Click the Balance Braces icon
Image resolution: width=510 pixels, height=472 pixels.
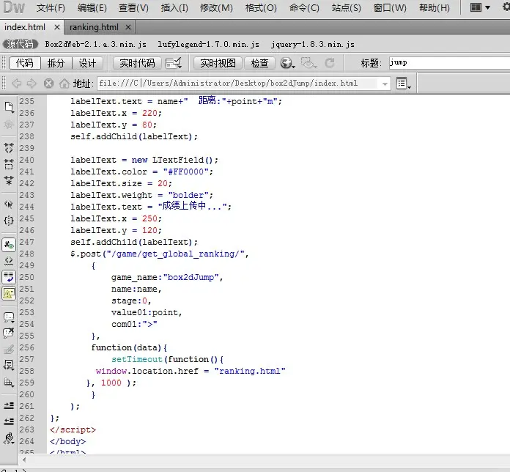(9, 221)
